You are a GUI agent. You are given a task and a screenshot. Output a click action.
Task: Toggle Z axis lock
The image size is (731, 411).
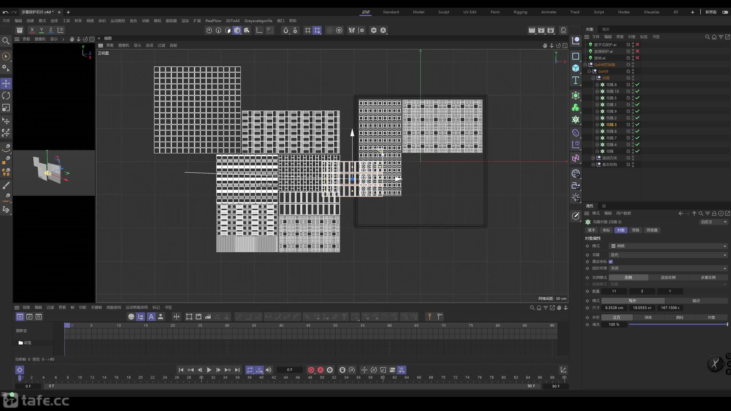[x=51, y=30]
